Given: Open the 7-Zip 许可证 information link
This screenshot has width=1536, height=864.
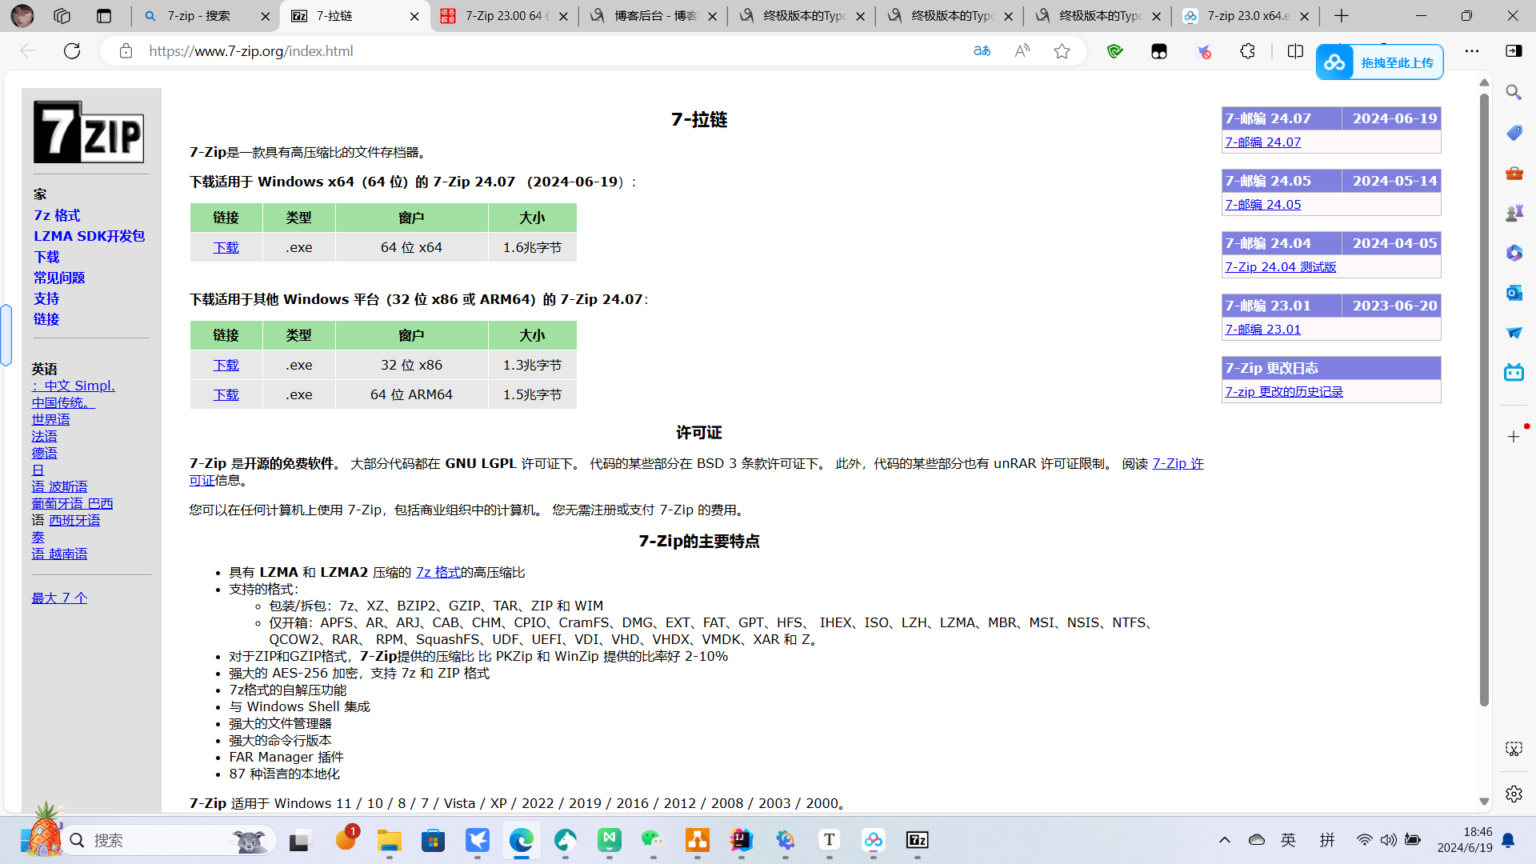Looking at the screenshot, I should coord(1178,463).
